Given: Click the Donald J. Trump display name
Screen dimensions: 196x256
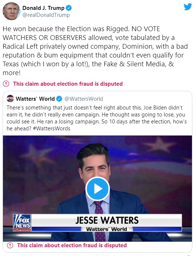Looking at the screenshot, I should click(43, 8).
